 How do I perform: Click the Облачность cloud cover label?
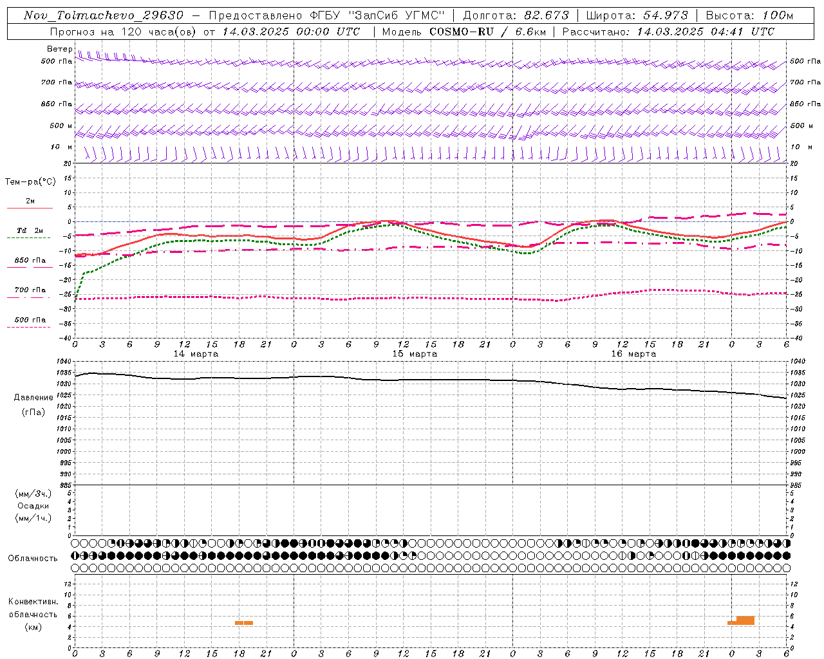(33, 558)
